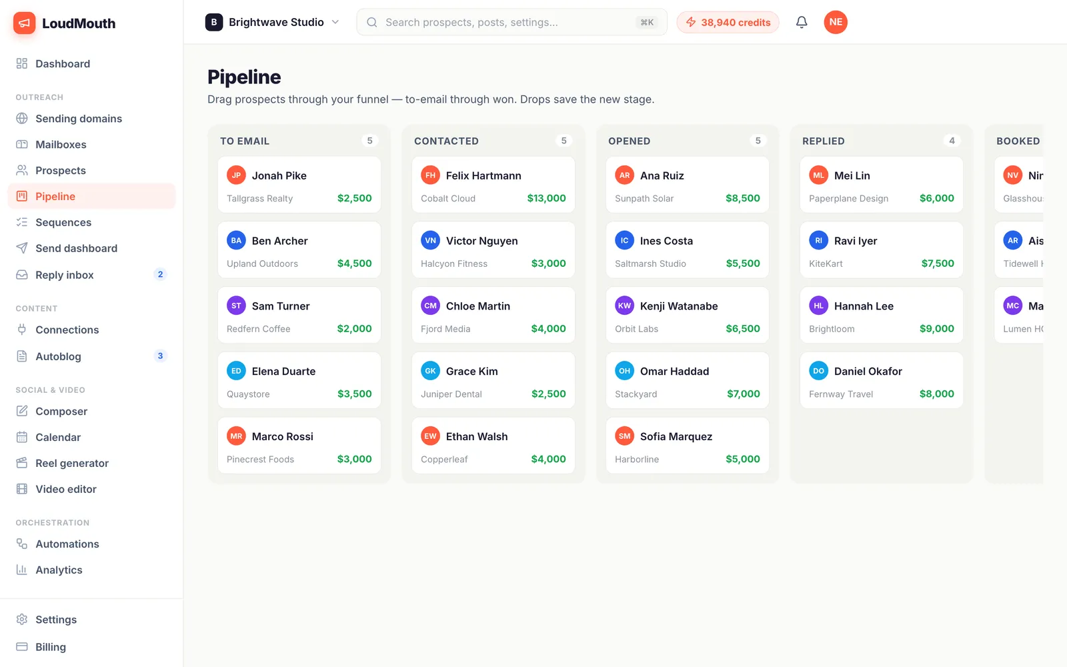This screenshot has height=667, width=1067.
Task: Click the Settings gear icon
Action: [22, 620]
